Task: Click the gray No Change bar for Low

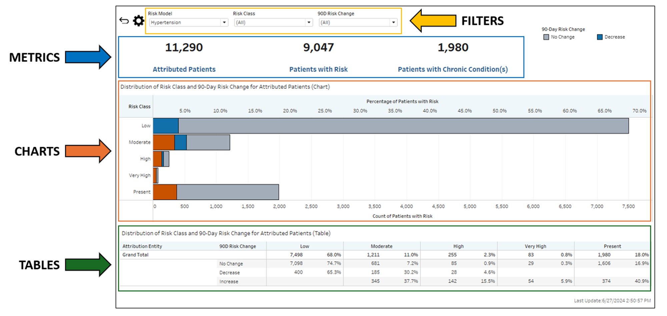Action: coord(400,126)
